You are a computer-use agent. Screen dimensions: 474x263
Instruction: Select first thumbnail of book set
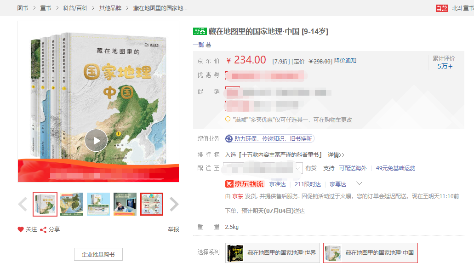click(45, 204)
